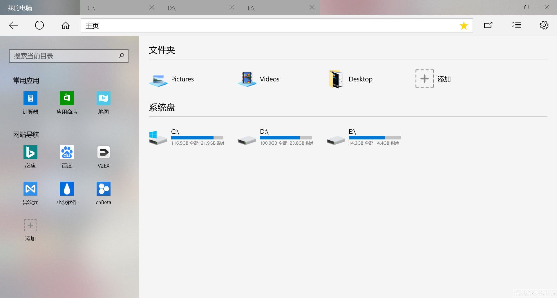Add a new folder shortcut via 添加
Viewport: 557px width, 298px height.
(x=424, y=79)
